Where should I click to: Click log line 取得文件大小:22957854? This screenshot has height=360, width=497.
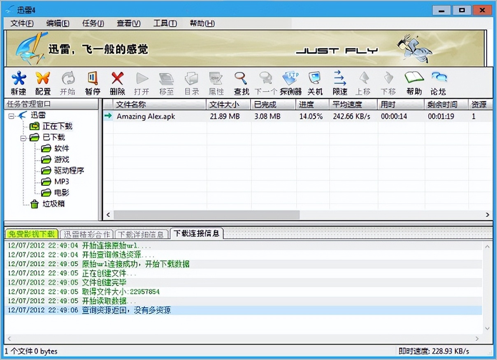pos(121,292)
